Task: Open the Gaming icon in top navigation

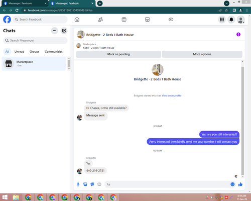Action: click(x=171, y=20)
